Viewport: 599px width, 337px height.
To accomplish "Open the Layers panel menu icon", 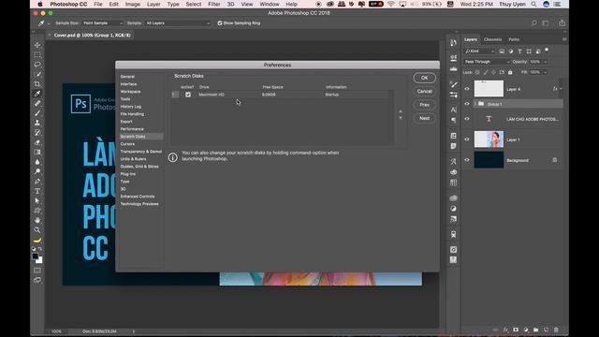I will tap(564, 39).
